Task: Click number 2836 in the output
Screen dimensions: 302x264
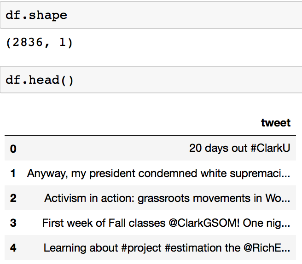Action: point(28,42)
